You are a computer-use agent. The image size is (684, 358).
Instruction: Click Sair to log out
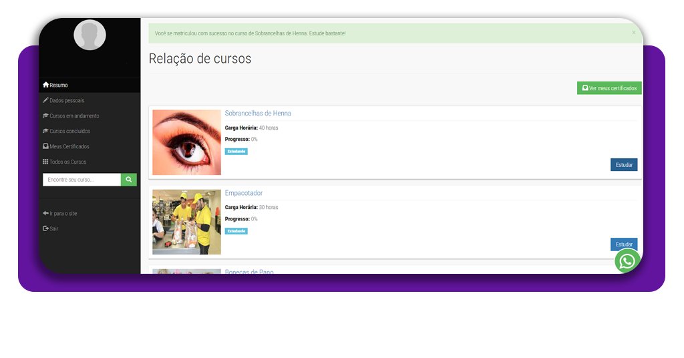(50, 228)
